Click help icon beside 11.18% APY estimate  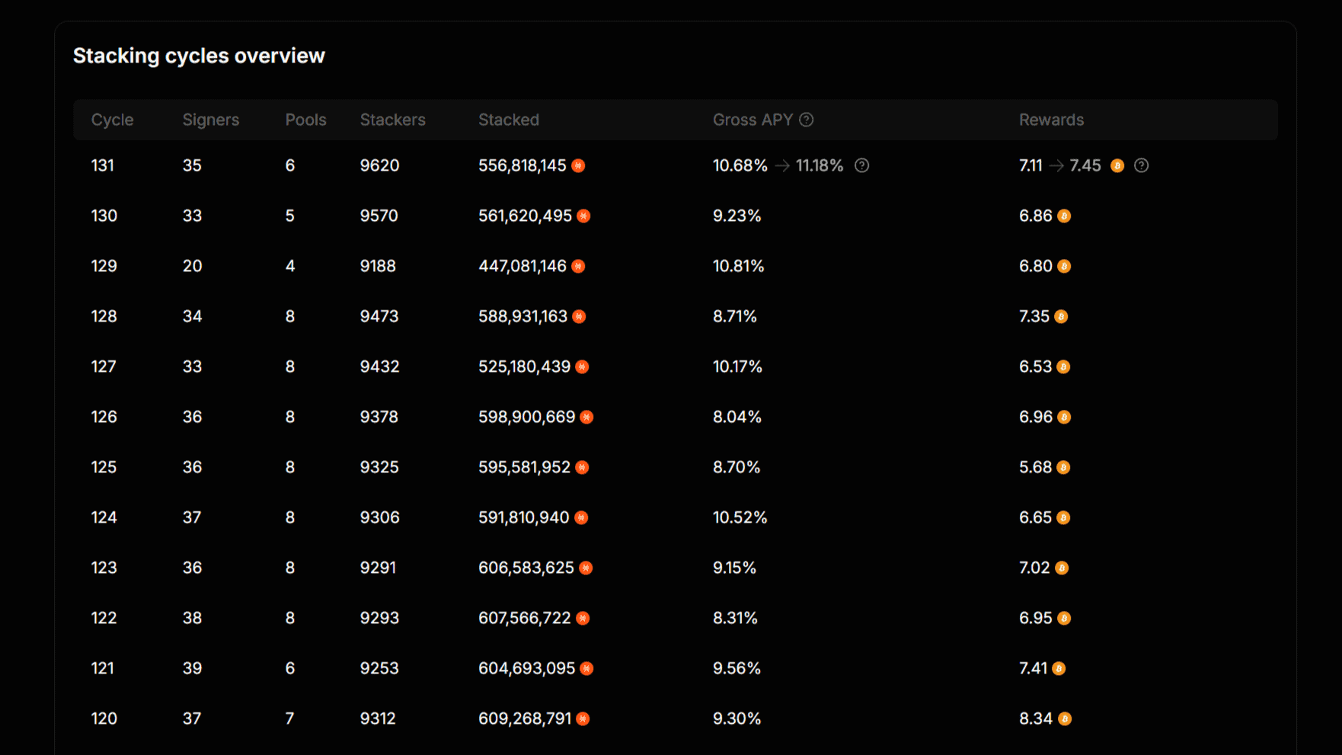[861, 165]
